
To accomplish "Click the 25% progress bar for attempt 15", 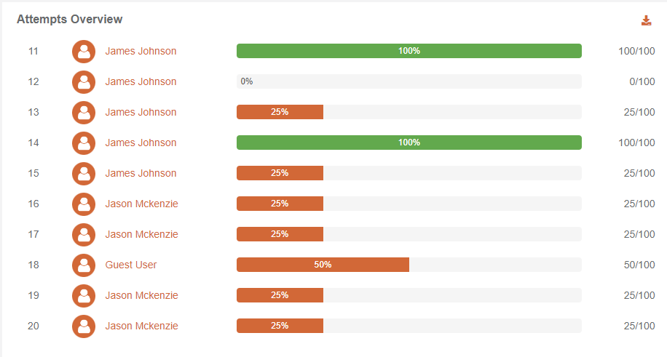I will pos(280,174).
